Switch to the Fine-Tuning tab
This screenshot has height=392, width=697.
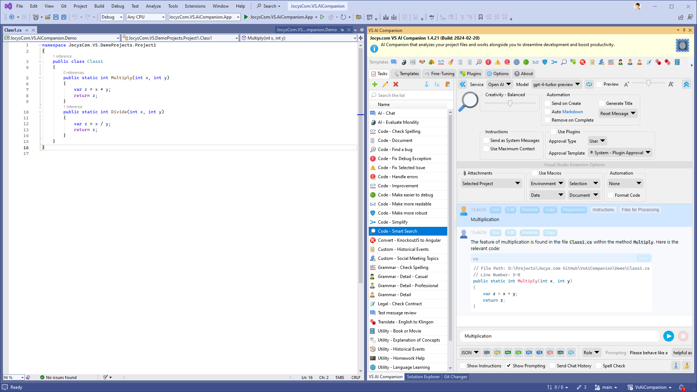(439, 74)
